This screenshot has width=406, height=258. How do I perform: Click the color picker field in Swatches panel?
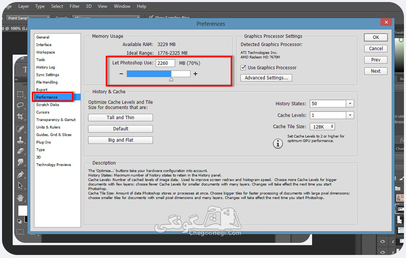(x=399, y=55)
